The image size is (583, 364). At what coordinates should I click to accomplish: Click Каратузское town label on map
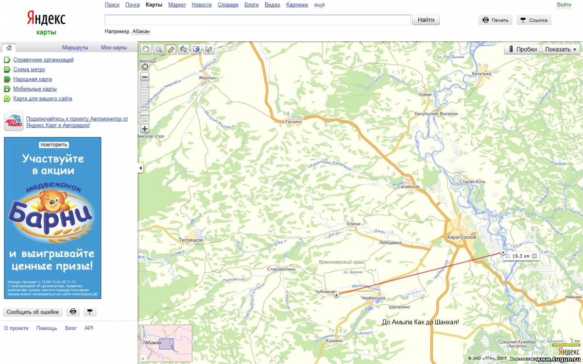click(x=461, y=237)
